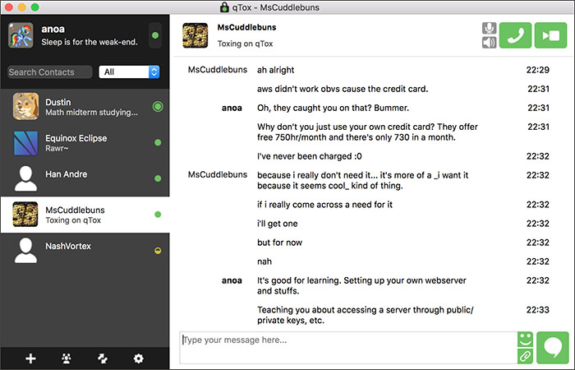The image size is (575, 370).
Task: Toggle the speaker volume mute button
Action: (x=490, y=43)
